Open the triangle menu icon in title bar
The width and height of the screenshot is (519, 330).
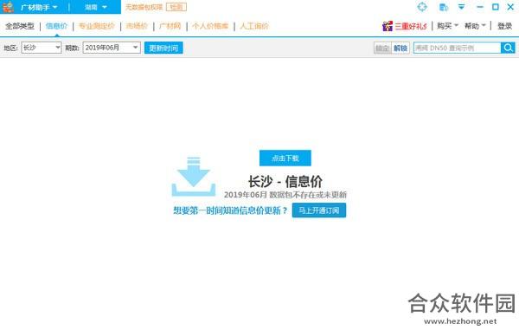pos(461,7)
